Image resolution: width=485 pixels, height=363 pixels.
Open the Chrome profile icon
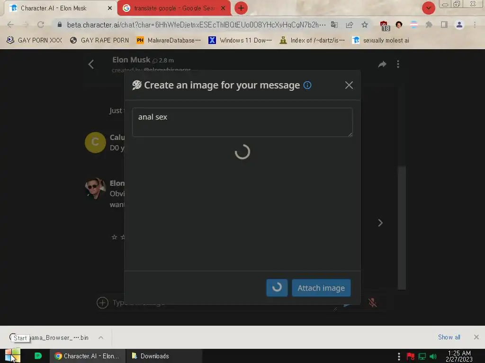coord(459,25)
